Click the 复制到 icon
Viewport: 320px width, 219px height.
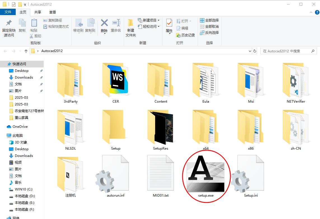pyautogui.click(x=91, y=23)
